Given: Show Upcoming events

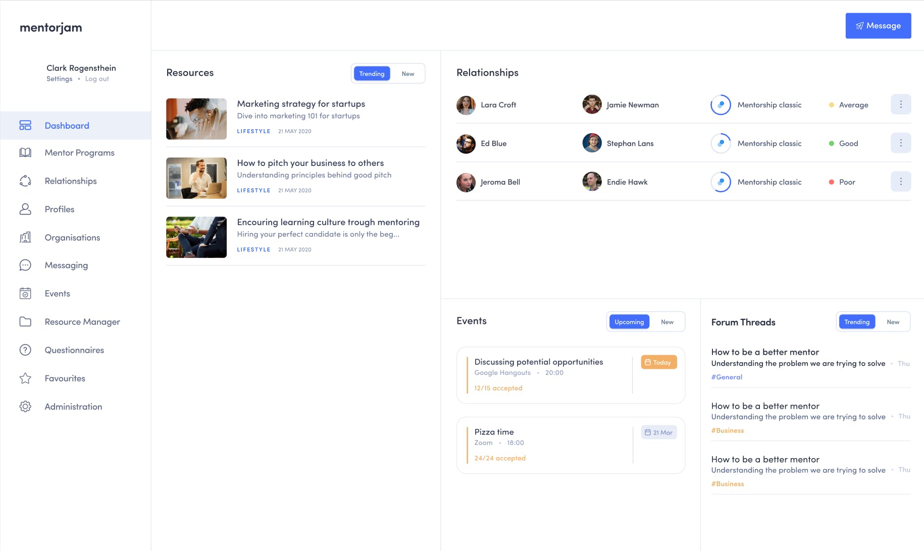Looking at the screenshot, I should [x=629, y=322].
